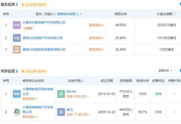Click 他有 17 家公司 link
Screen dimensions: 181x124
pos(79,114)
